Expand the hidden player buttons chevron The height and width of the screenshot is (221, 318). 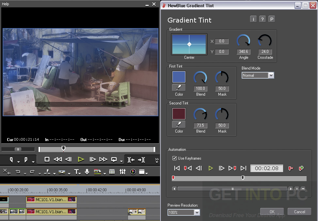click(157, 160)
